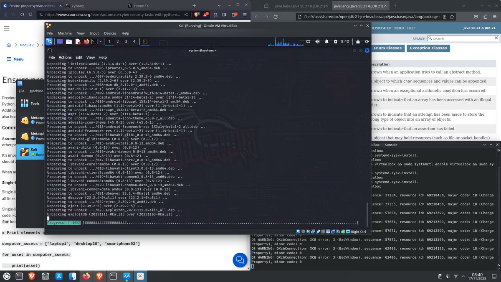Launch Firefox from the Kali panel

click(x=87, y=41)
